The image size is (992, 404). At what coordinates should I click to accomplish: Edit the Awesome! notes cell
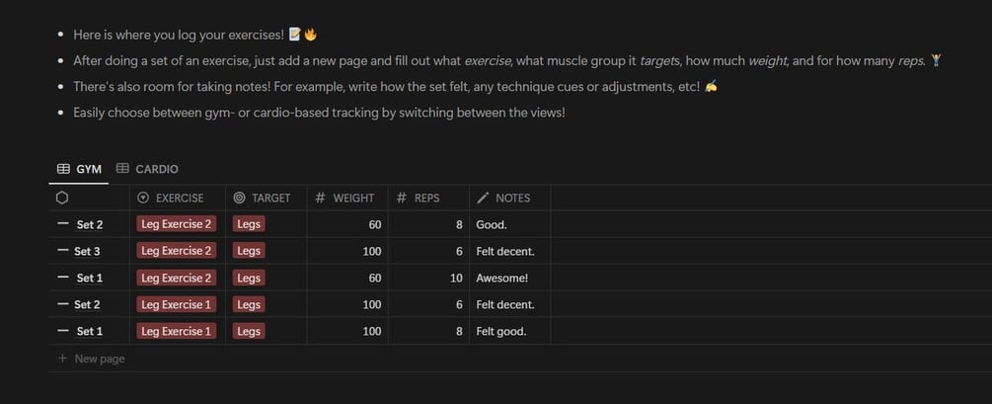[501, 278]
